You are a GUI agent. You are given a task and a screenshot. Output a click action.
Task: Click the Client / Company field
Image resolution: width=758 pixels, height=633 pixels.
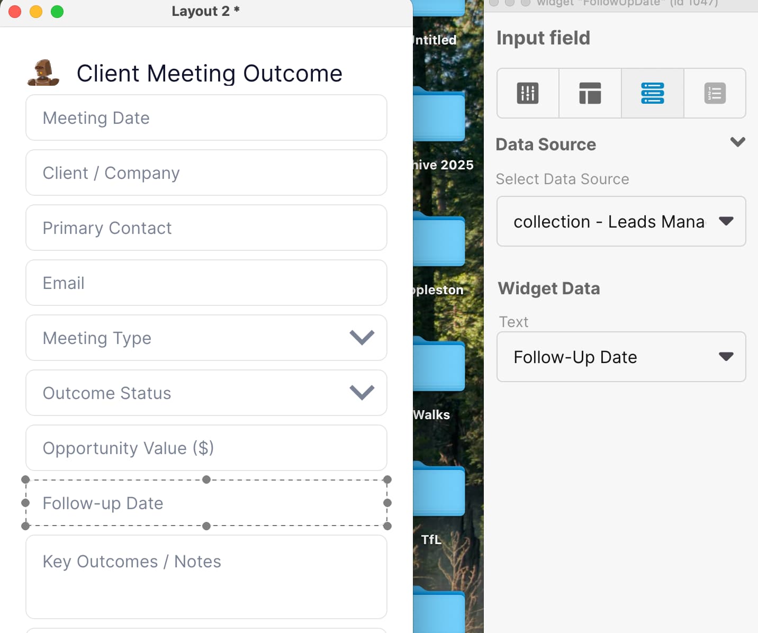click(206, 173)
